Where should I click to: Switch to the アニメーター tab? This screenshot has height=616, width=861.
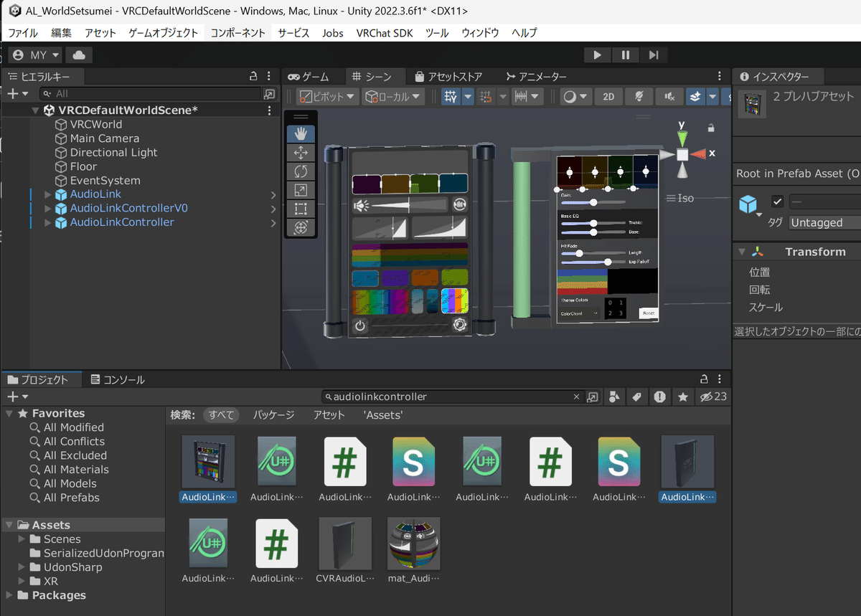536,77
